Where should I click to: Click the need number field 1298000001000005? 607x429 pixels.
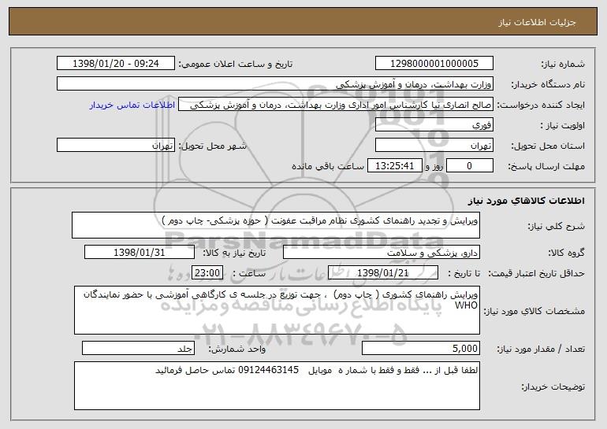(434, 63)
